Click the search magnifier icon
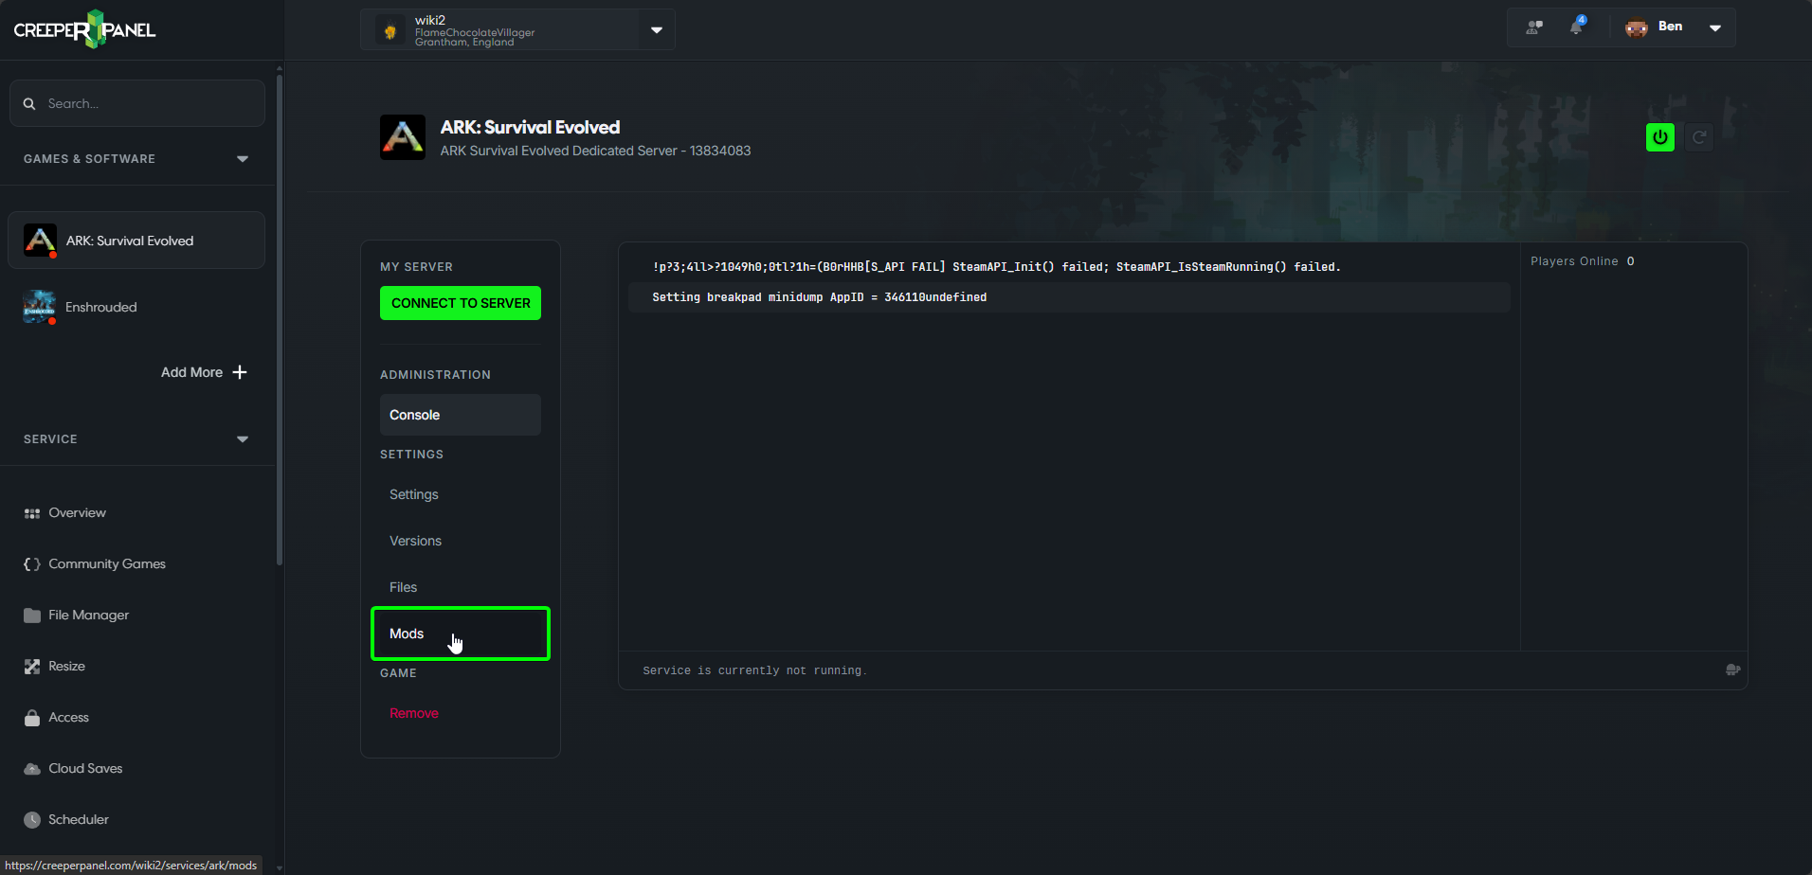This screenshot has height=875, width=1812. (29, 103)
